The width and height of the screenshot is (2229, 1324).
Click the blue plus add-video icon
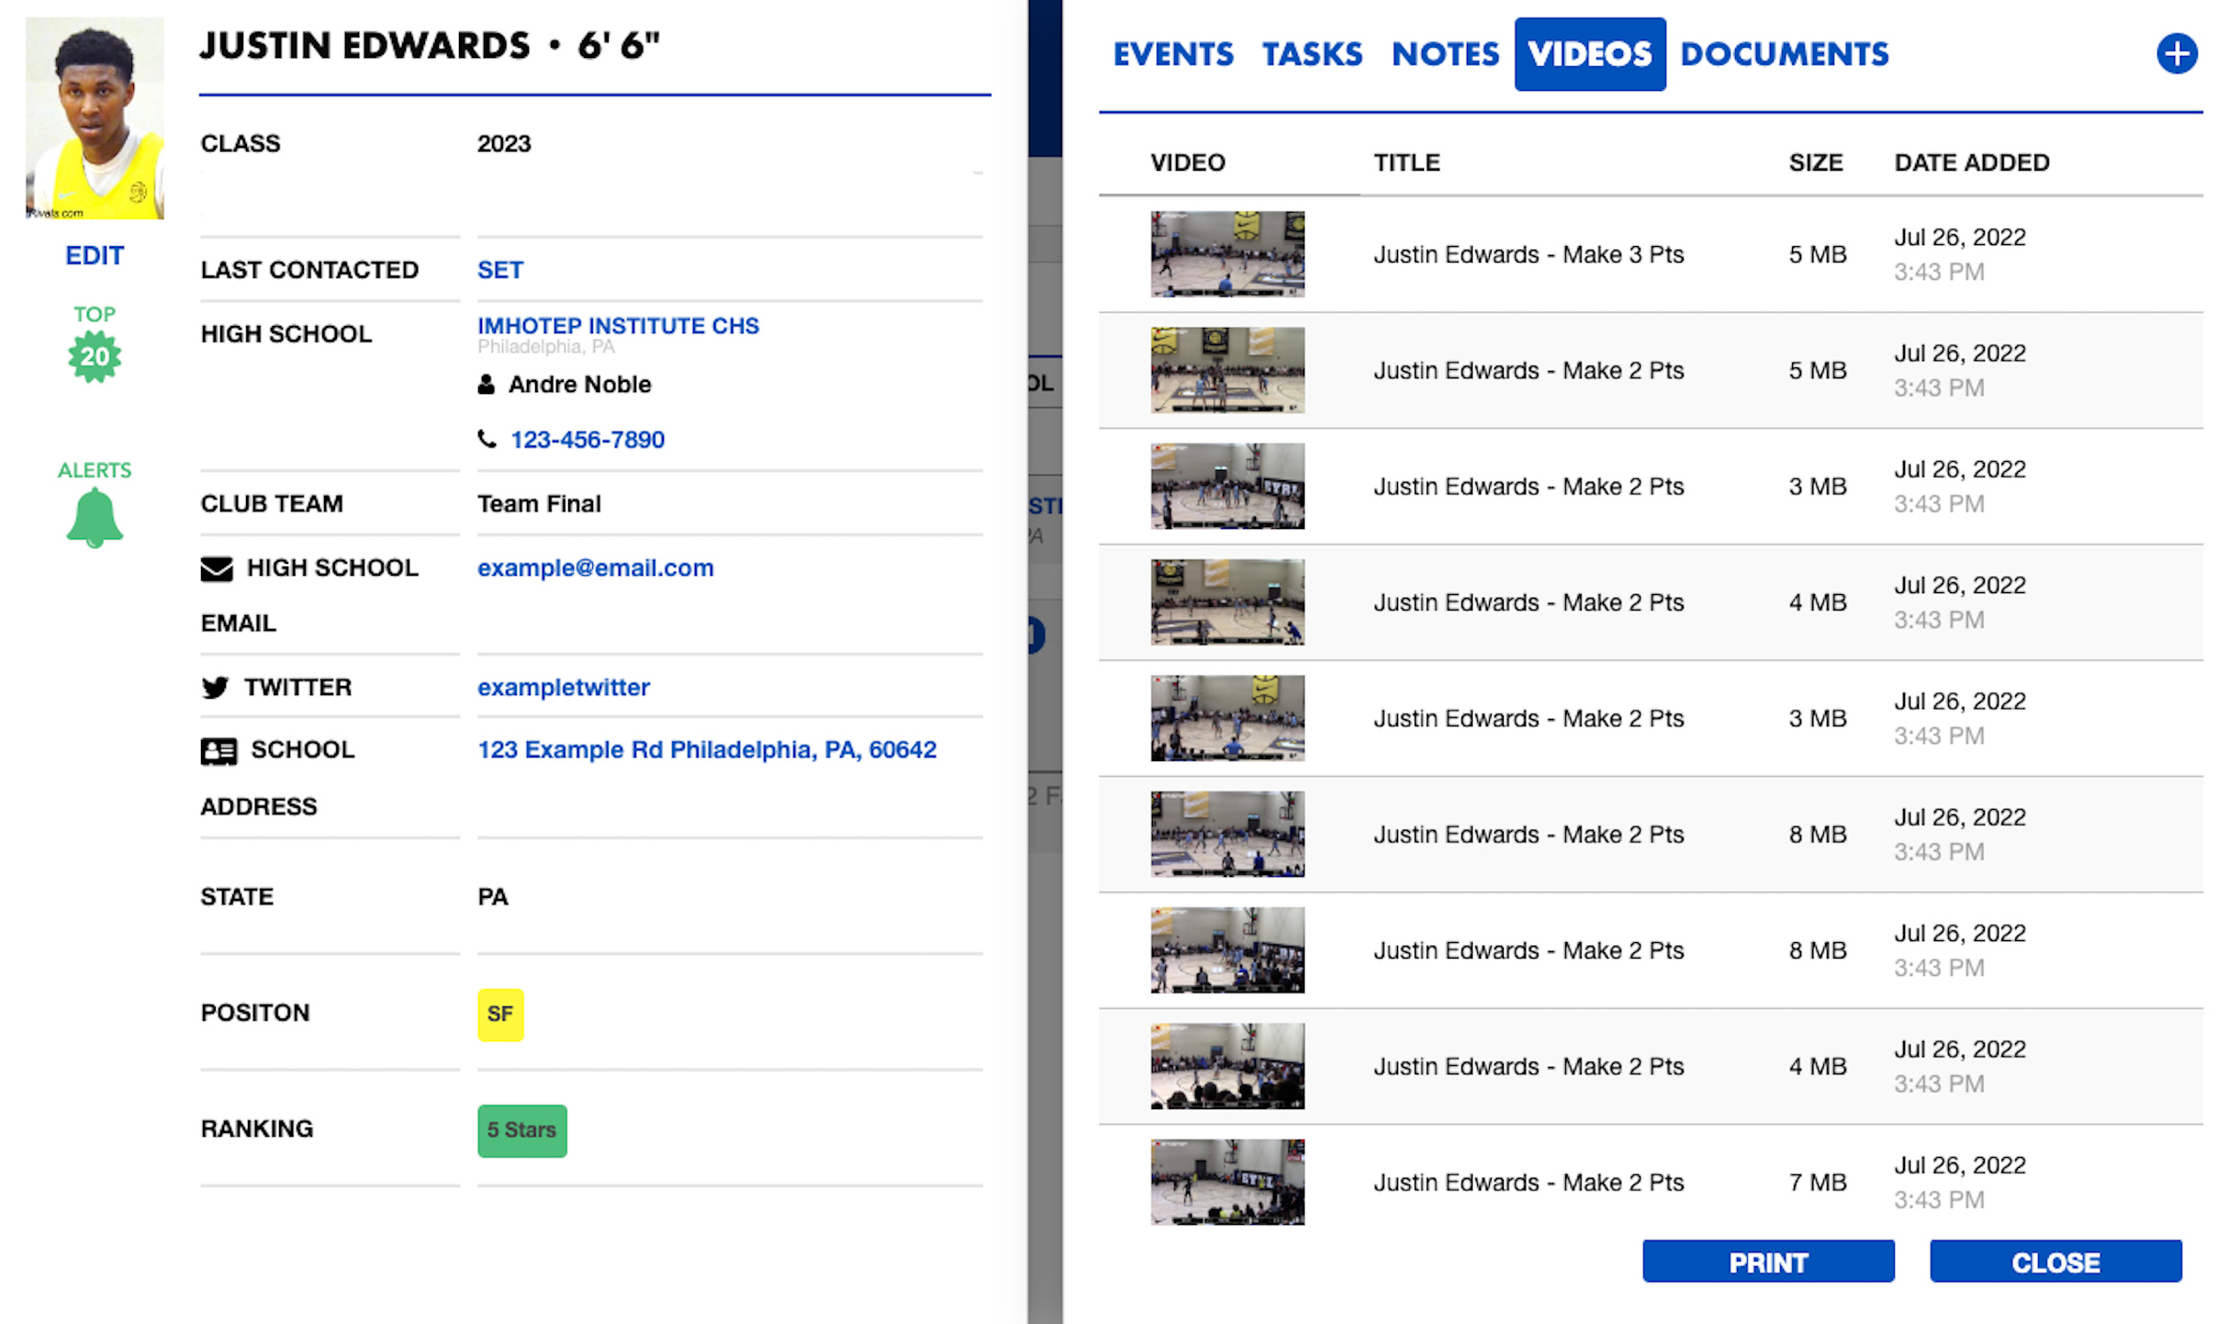click(2176, 53)
